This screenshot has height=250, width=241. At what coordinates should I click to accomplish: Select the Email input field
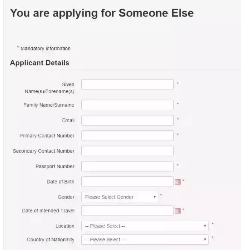click(x=127, y=120)
